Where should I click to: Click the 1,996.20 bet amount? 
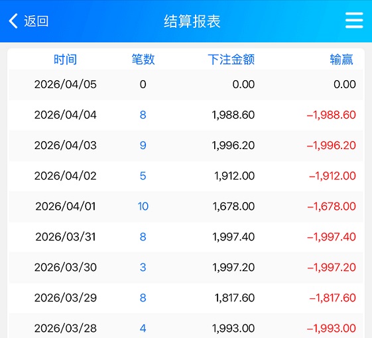[233, 145]
